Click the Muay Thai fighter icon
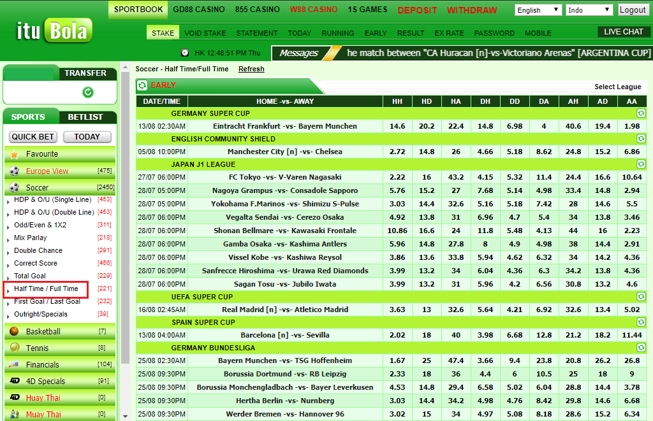 (15, 414)
